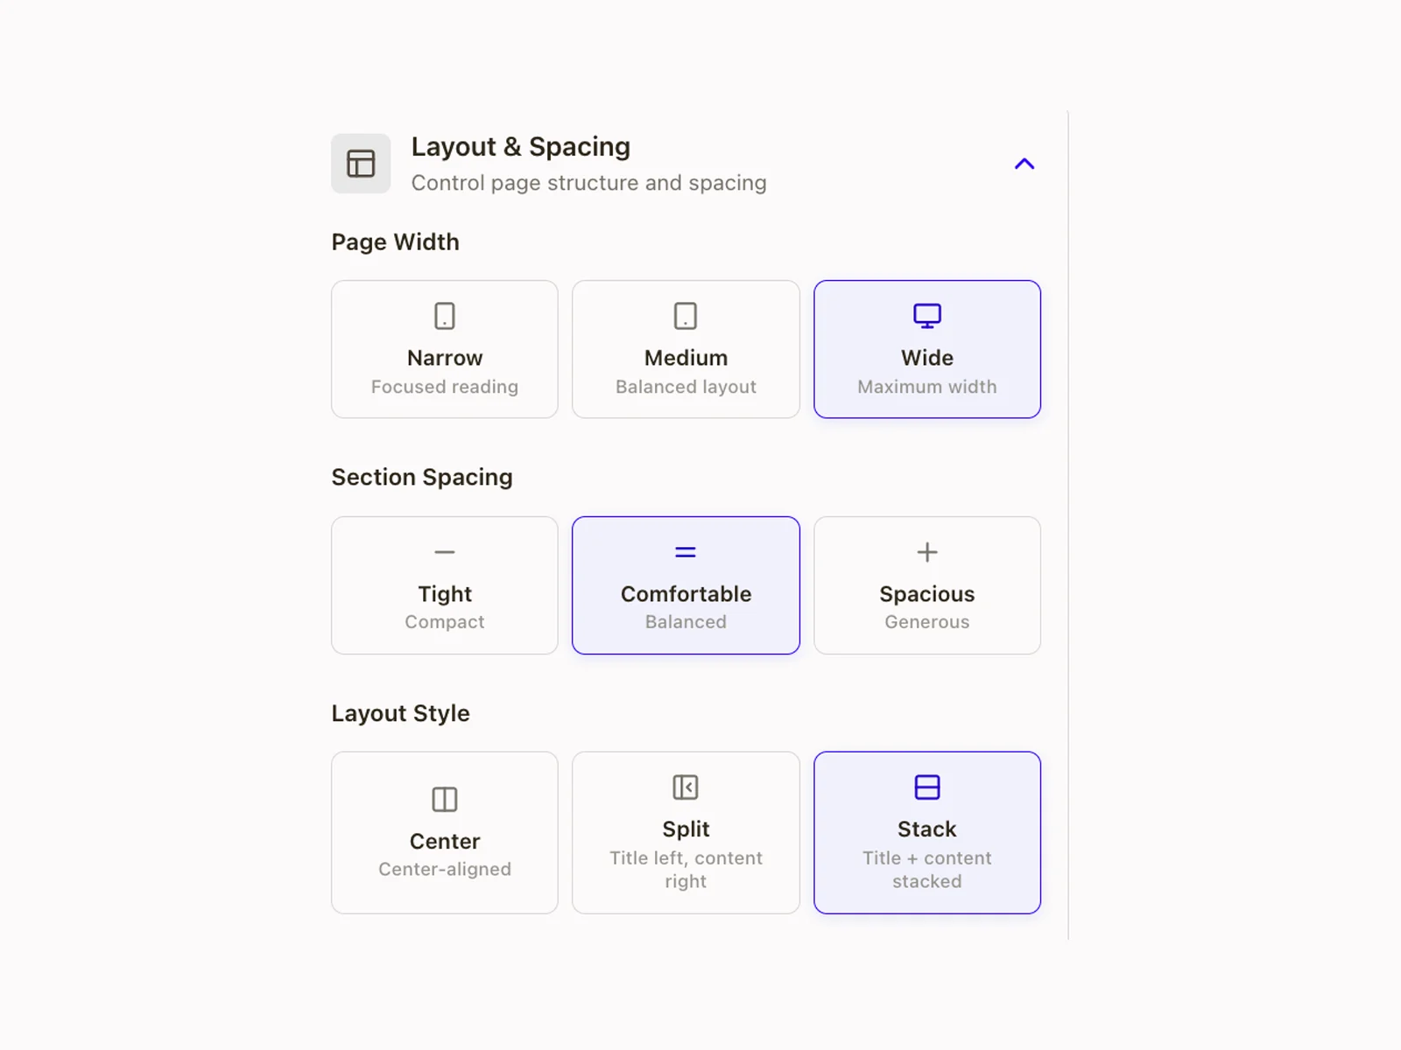Click the Center layout columns icon
1401x1050 pixels.
(445, 799)
